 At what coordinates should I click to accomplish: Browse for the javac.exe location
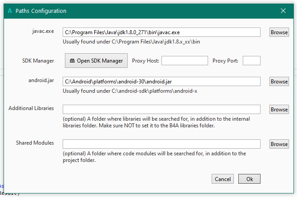tap(279, 32)
